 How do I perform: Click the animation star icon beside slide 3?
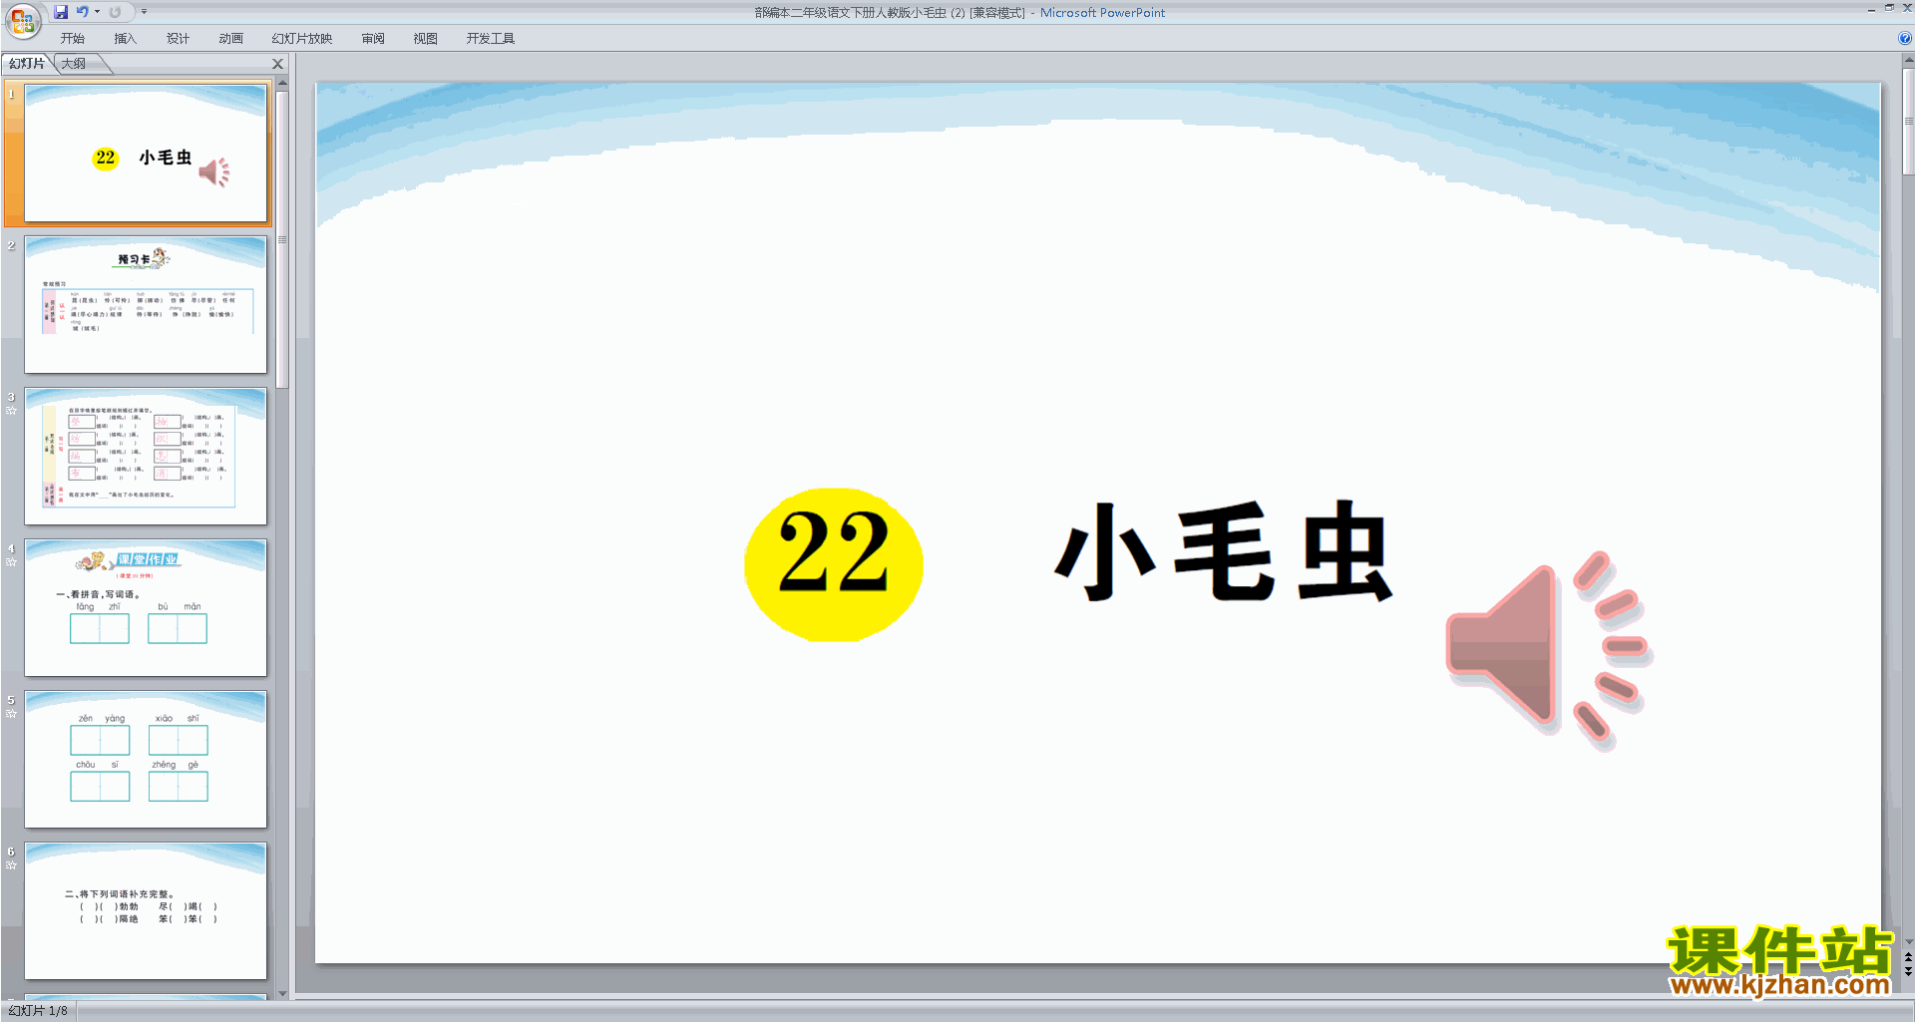pos(11,411)
